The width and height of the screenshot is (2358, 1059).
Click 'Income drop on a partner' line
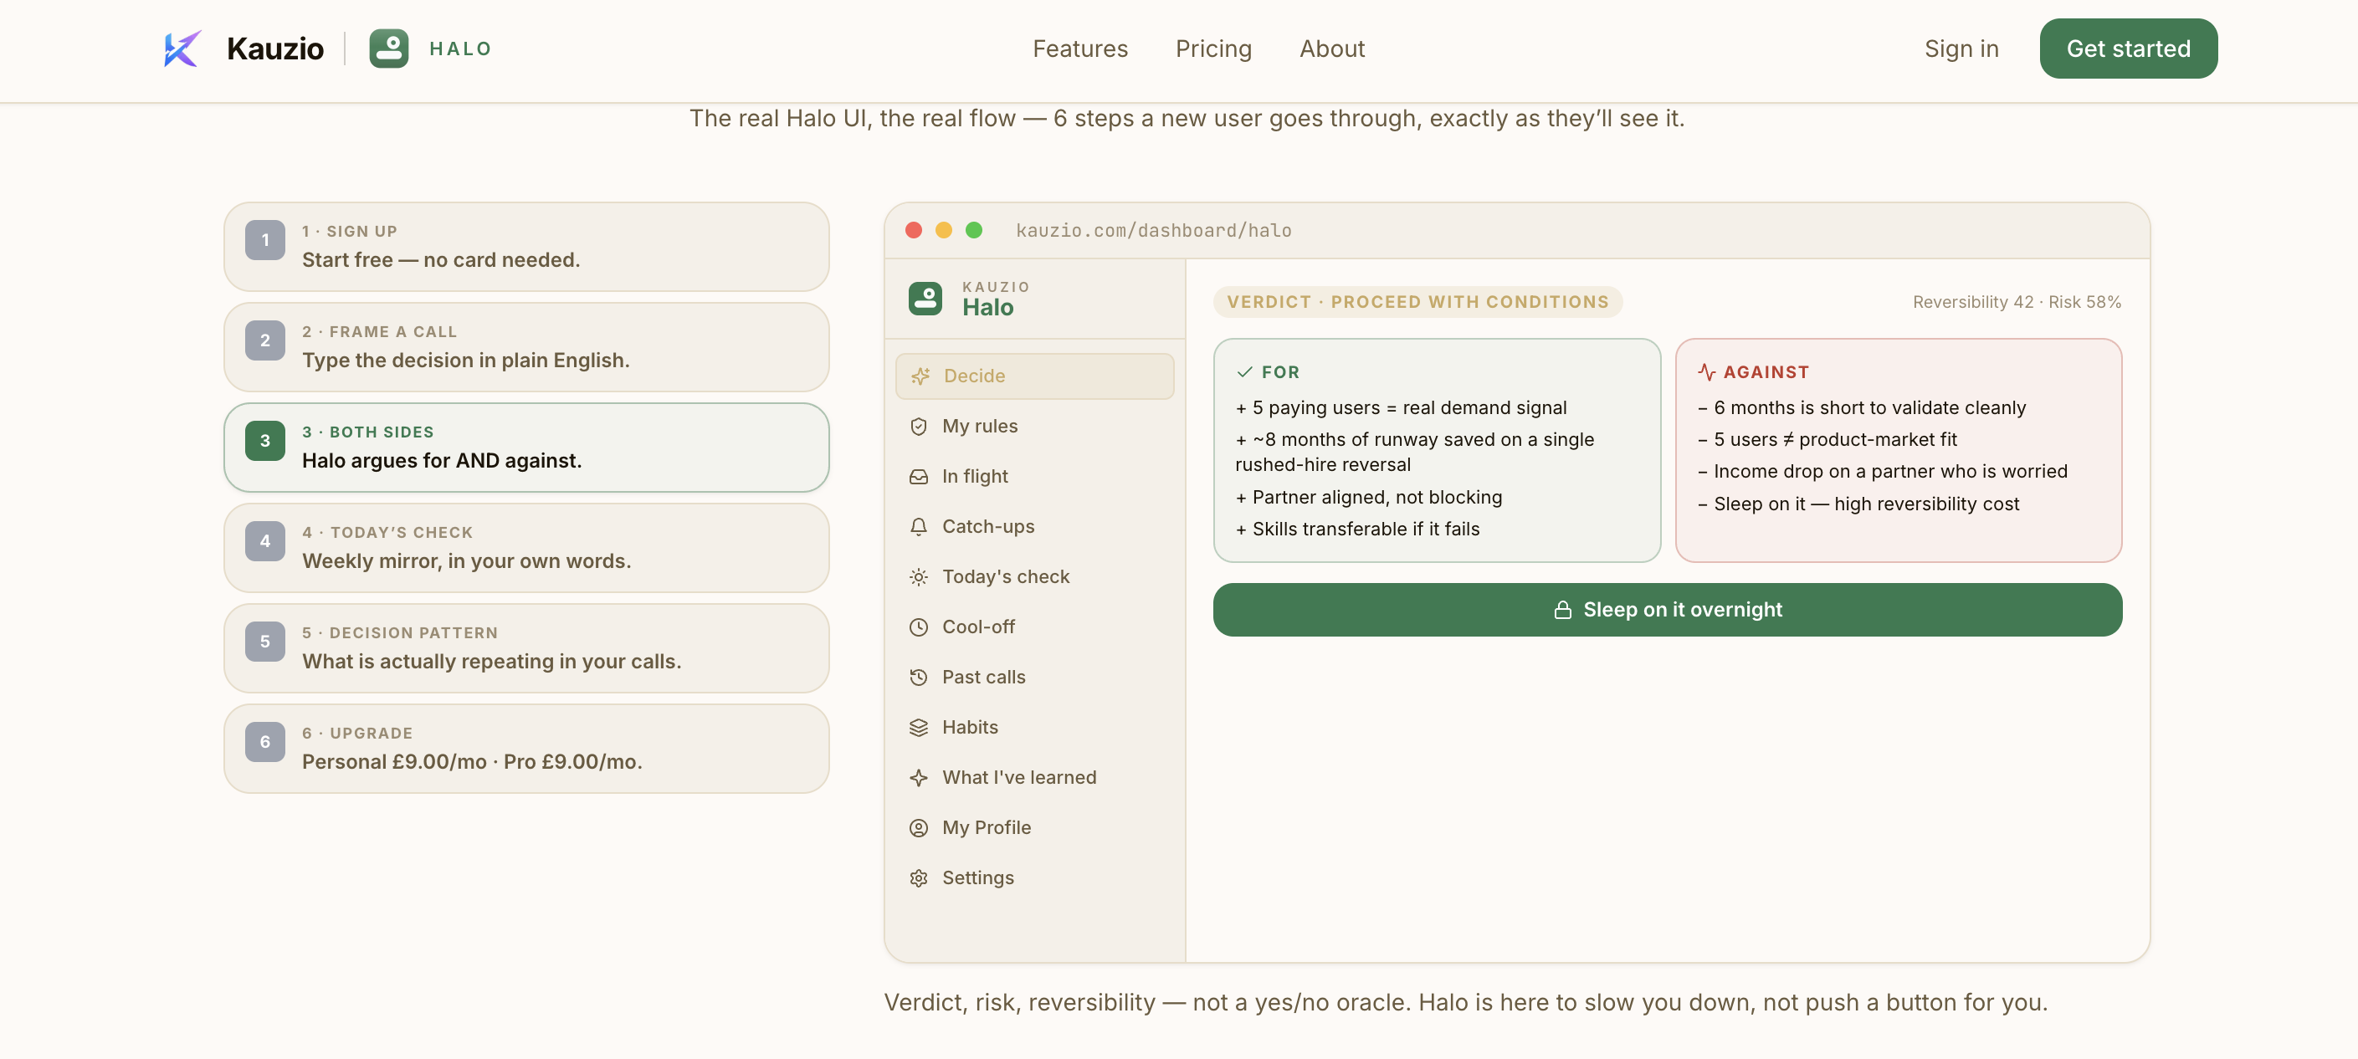(x=1882, y=472)
